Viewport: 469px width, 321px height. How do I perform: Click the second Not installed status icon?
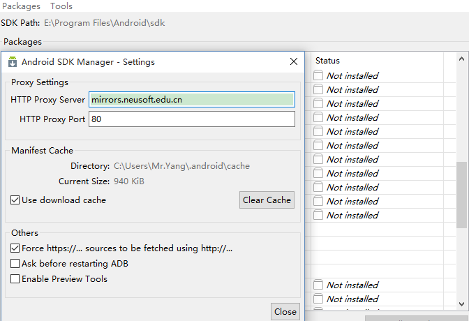tap(318, 89)
